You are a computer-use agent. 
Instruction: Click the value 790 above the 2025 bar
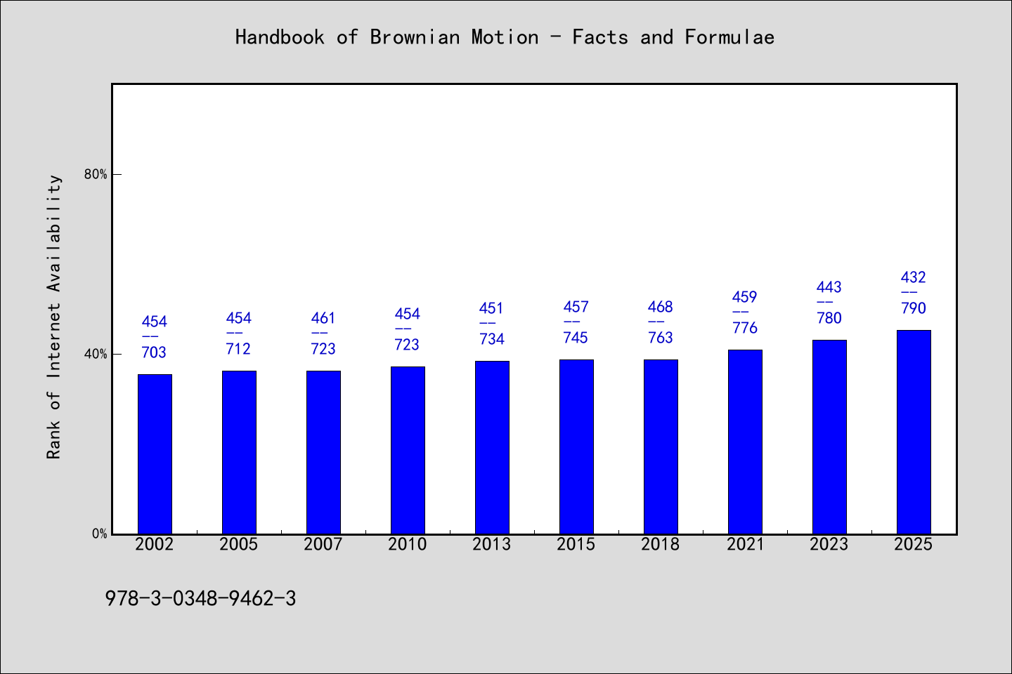click(x=914, y=308)
